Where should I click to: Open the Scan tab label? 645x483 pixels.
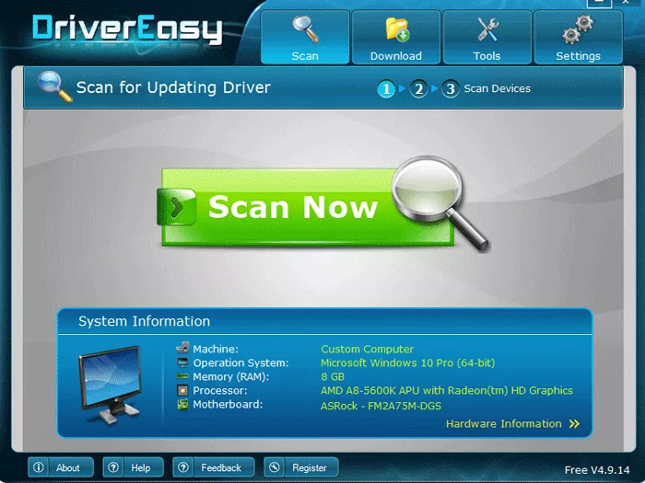coord(305,56)
